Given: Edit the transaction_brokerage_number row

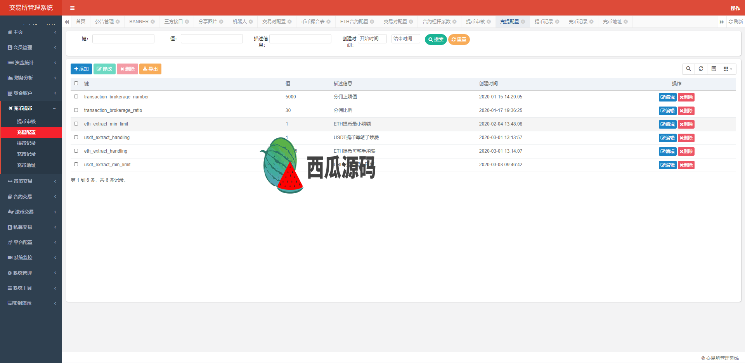Looking at the screenshot, I should point(667,97).
